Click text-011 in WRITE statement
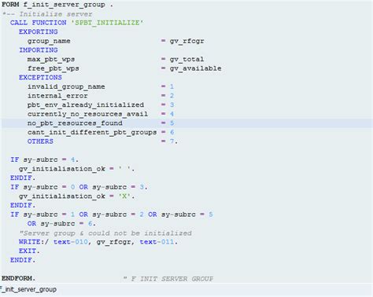 tap(157, 242)
